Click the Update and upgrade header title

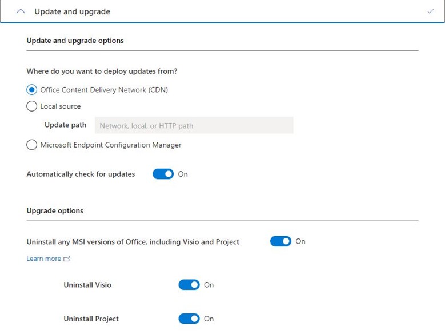(72, 11)
